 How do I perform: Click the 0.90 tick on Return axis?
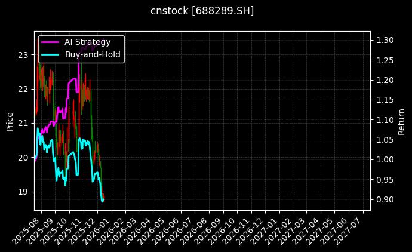(x=385, y=199)
